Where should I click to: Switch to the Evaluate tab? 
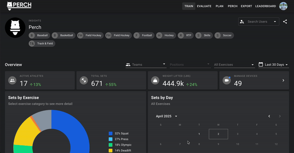(204, 6)
